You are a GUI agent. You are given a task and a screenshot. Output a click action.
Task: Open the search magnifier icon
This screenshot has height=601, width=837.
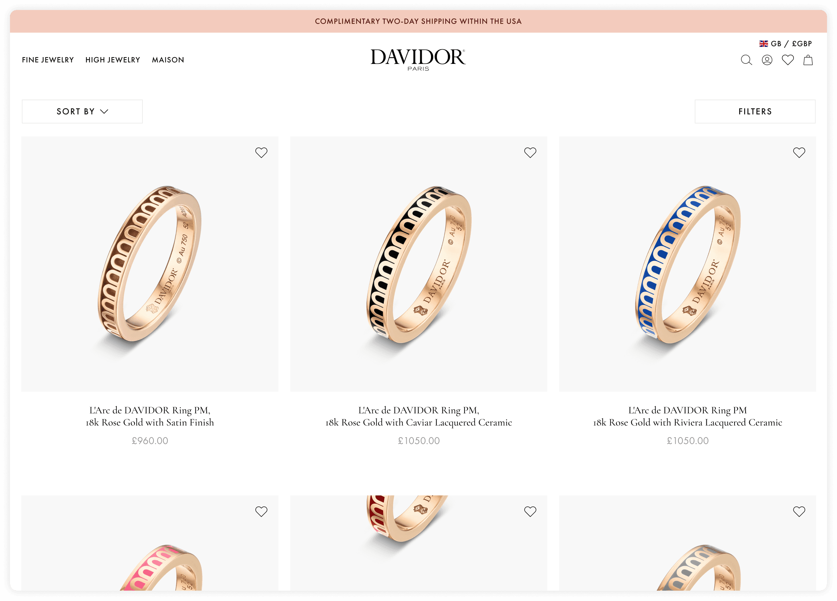pyautogui.click(x=746, y=60)
